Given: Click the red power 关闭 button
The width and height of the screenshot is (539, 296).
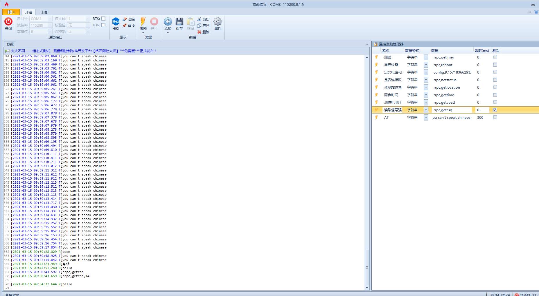Looking at the screenshot, I should pos(8,24).
